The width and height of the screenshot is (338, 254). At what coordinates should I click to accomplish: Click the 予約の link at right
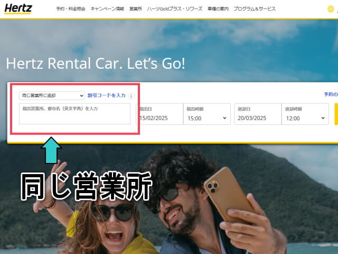coord(331,94)
